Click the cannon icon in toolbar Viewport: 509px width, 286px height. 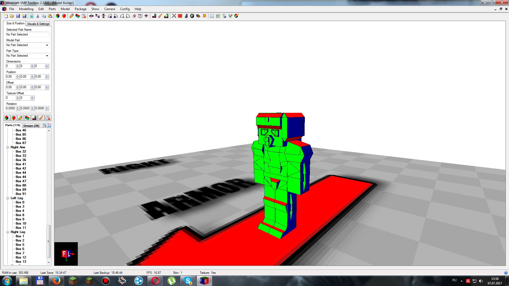198,16
